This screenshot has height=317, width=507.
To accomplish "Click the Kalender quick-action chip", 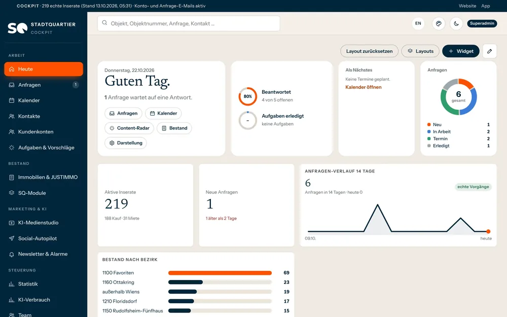I will (163, 114).
